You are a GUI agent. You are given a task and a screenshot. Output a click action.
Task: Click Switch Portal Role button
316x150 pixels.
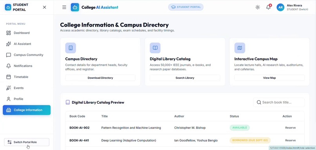tap(27, 142)
